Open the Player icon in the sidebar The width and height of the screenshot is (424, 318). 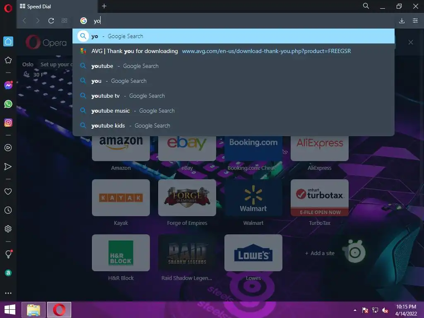(8, 148)
